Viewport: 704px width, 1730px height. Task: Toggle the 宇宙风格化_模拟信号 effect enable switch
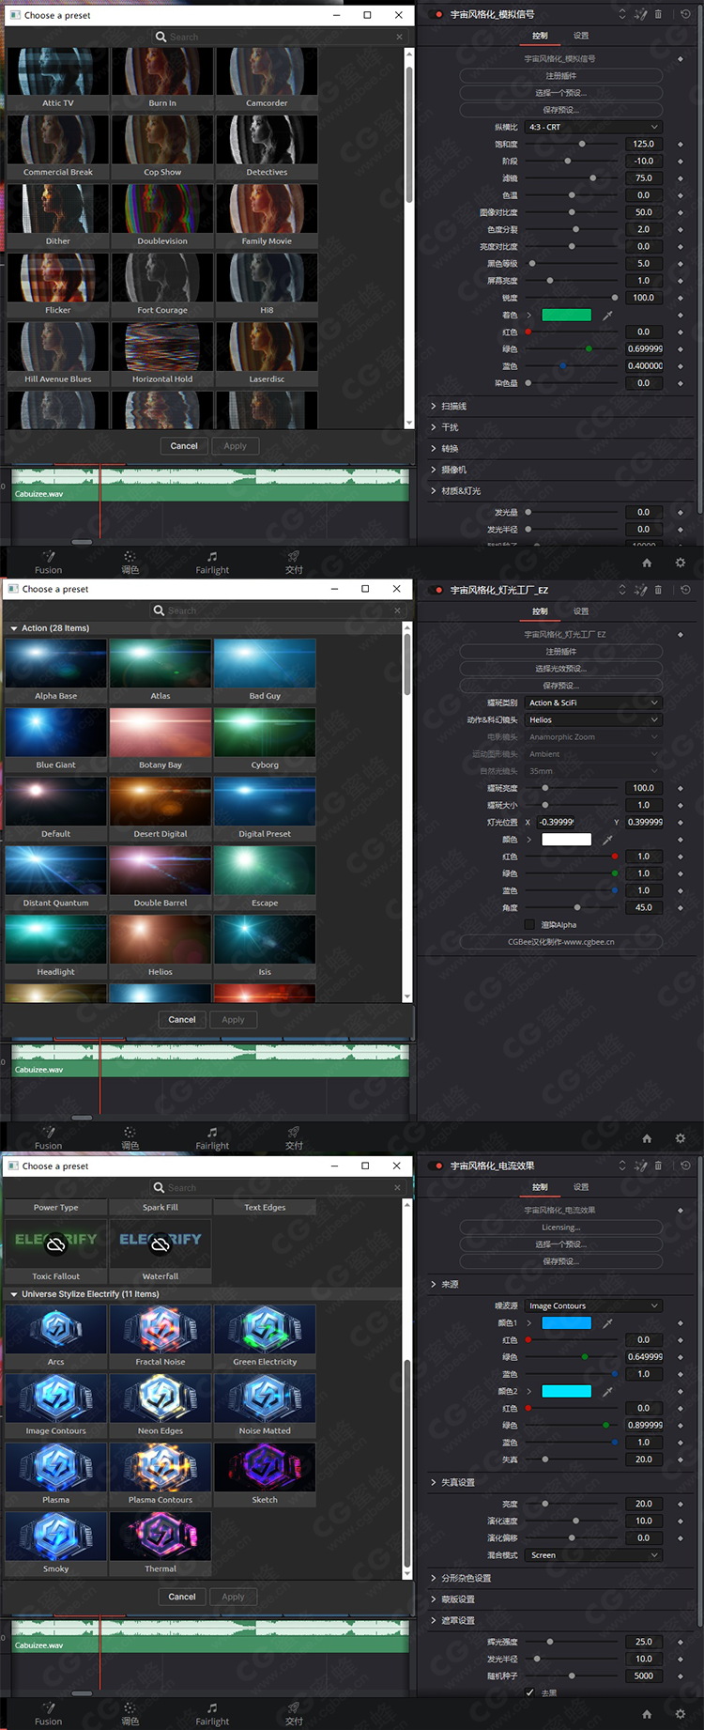436,14
